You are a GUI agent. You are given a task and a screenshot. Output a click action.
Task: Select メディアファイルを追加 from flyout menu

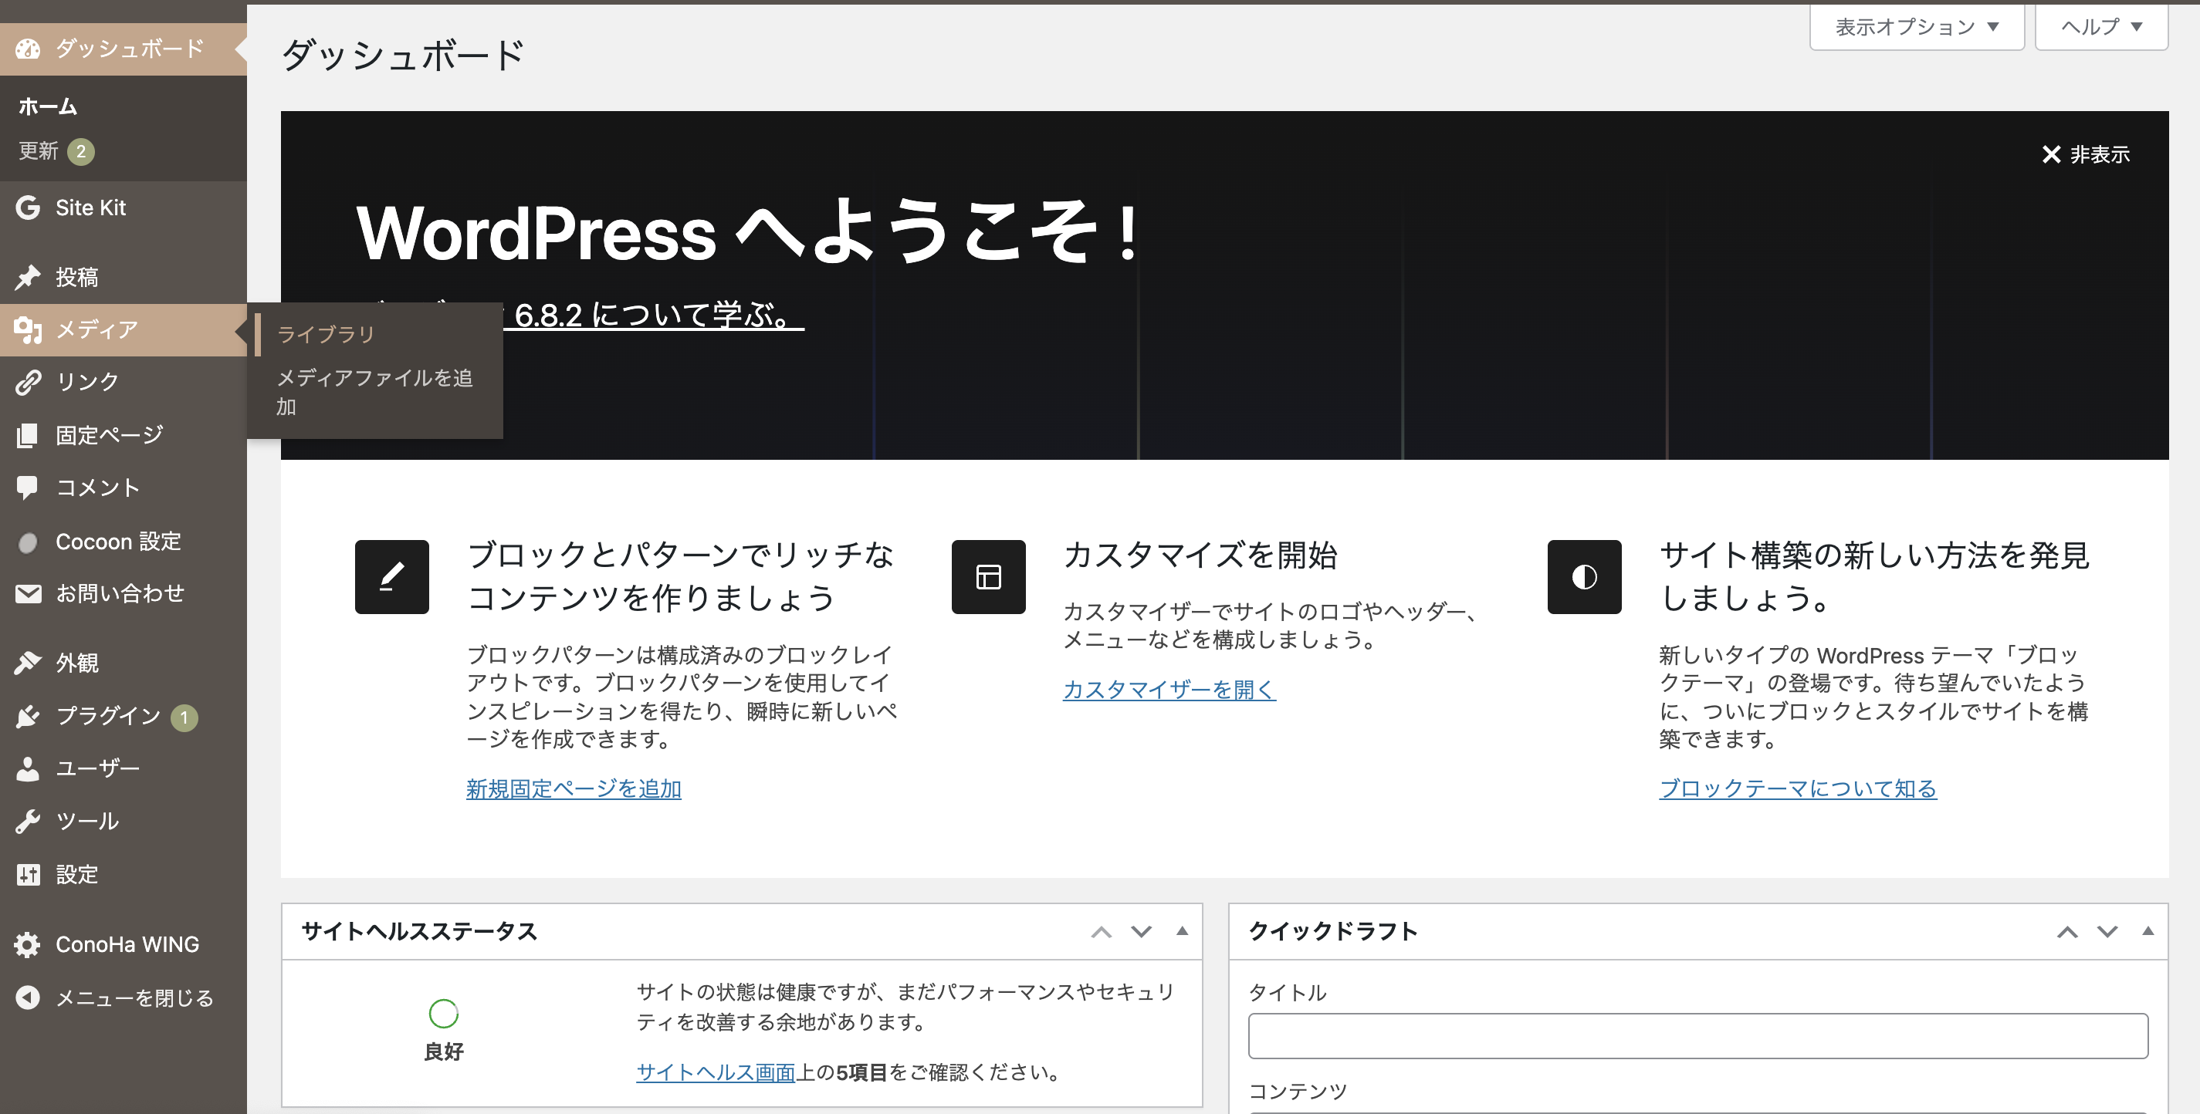click(x=374, y=392)
